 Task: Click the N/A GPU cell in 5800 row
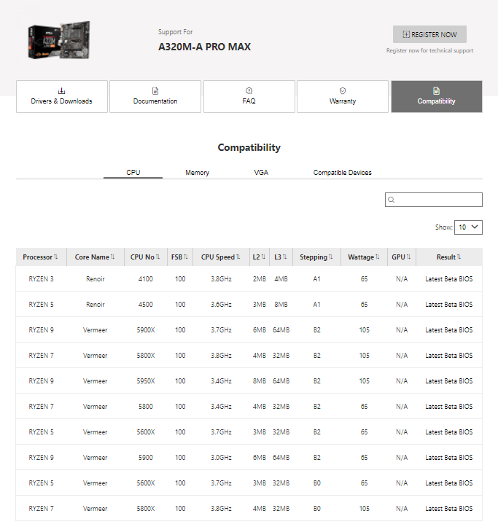[x=402, y=407]
